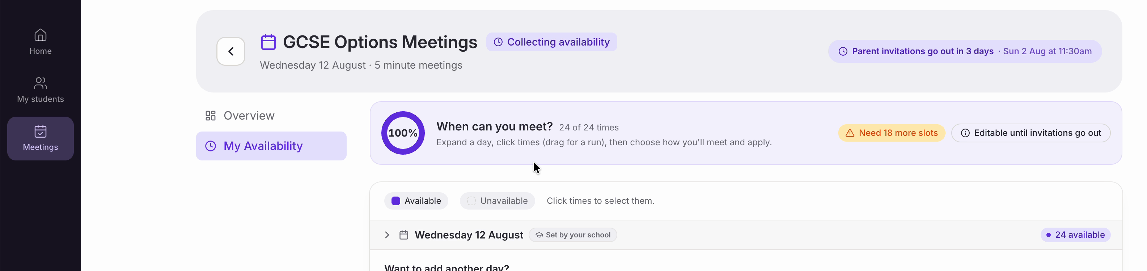Expand Wednesday 12 August with chevron
Image resolution: width=1147 pixels, height=271 pixels.
pos(387,235)
